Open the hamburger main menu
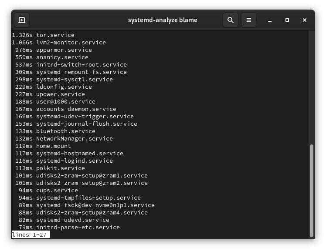The height and width of the screenshot is (251, 326). 249,20
